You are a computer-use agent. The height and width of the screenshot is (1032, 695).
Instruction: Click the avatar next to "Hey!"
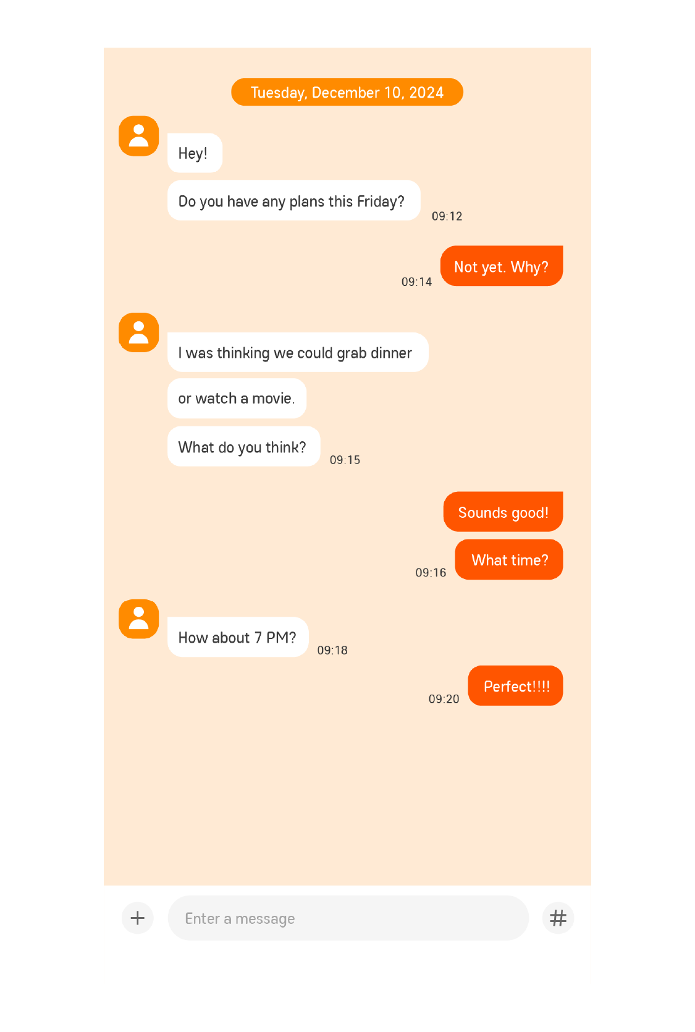click(138, 136)
